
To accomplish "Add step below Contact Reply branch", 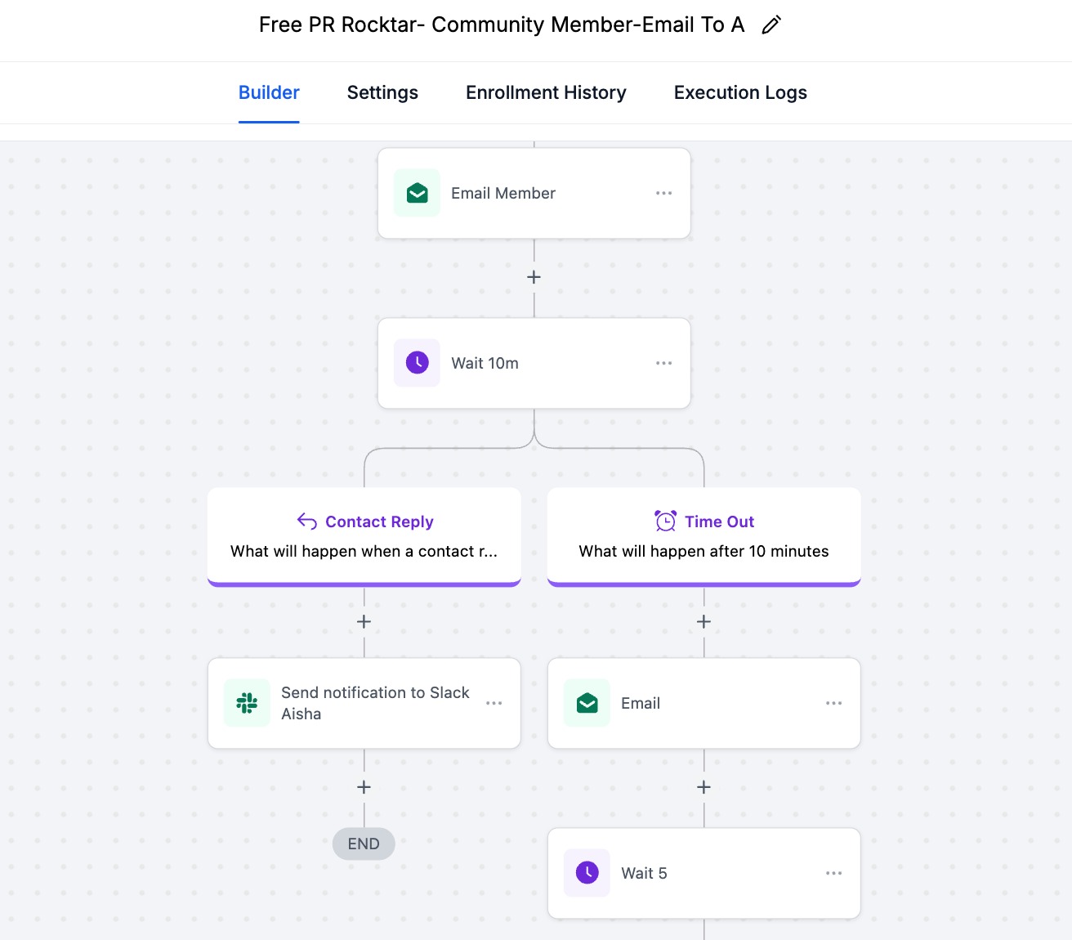I will click(364, 622).
